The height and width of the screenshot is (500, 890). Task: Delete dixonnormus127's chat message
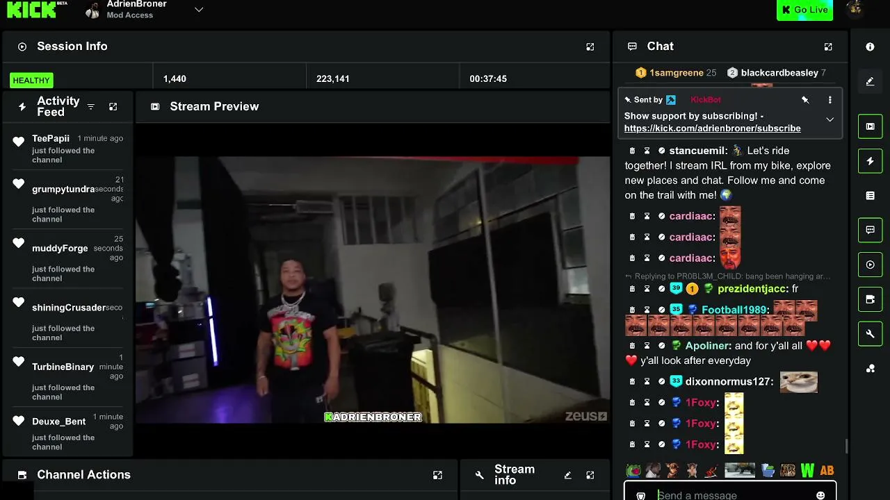click(x=632, y=382)
